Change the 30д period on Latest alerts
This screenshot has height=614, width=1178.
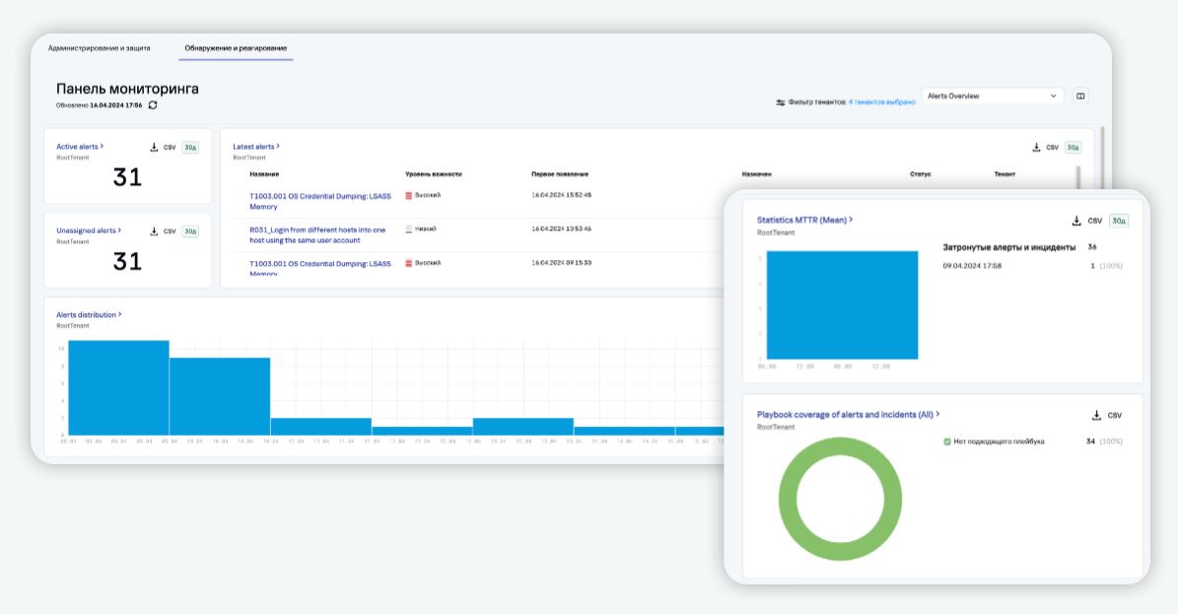point(1073,147)
